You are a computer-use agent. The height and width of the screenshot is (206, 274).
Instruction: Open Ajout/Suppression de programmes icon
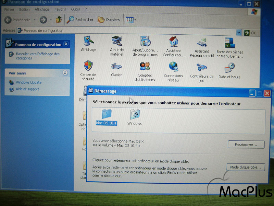(x=145, y=46)
